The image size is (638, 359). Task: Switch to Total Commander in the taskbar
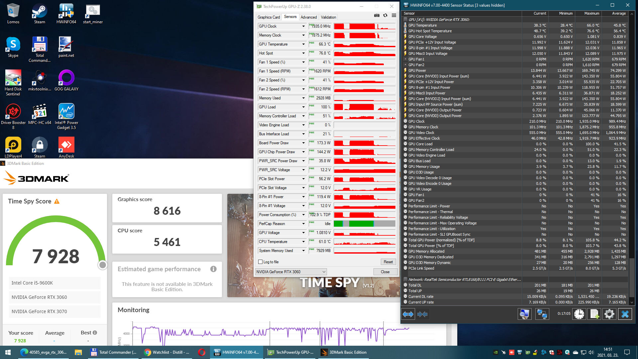pyautogui.click(x=114, y=352)
